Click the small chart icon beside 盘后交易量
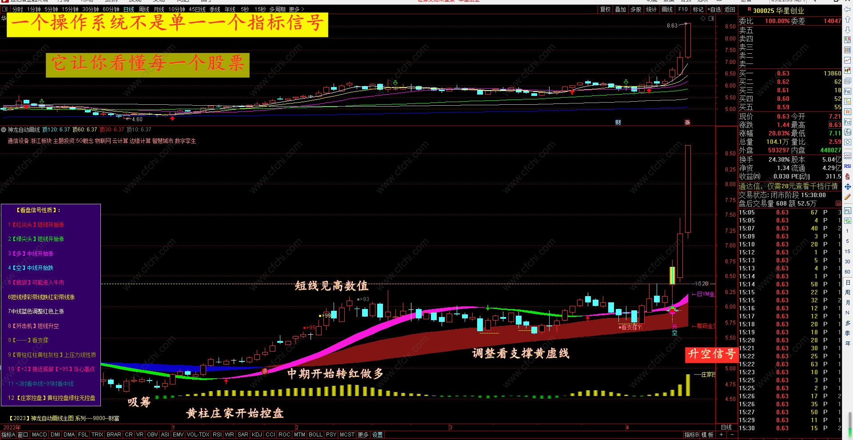The image size is (853, 440). point(838,203)
